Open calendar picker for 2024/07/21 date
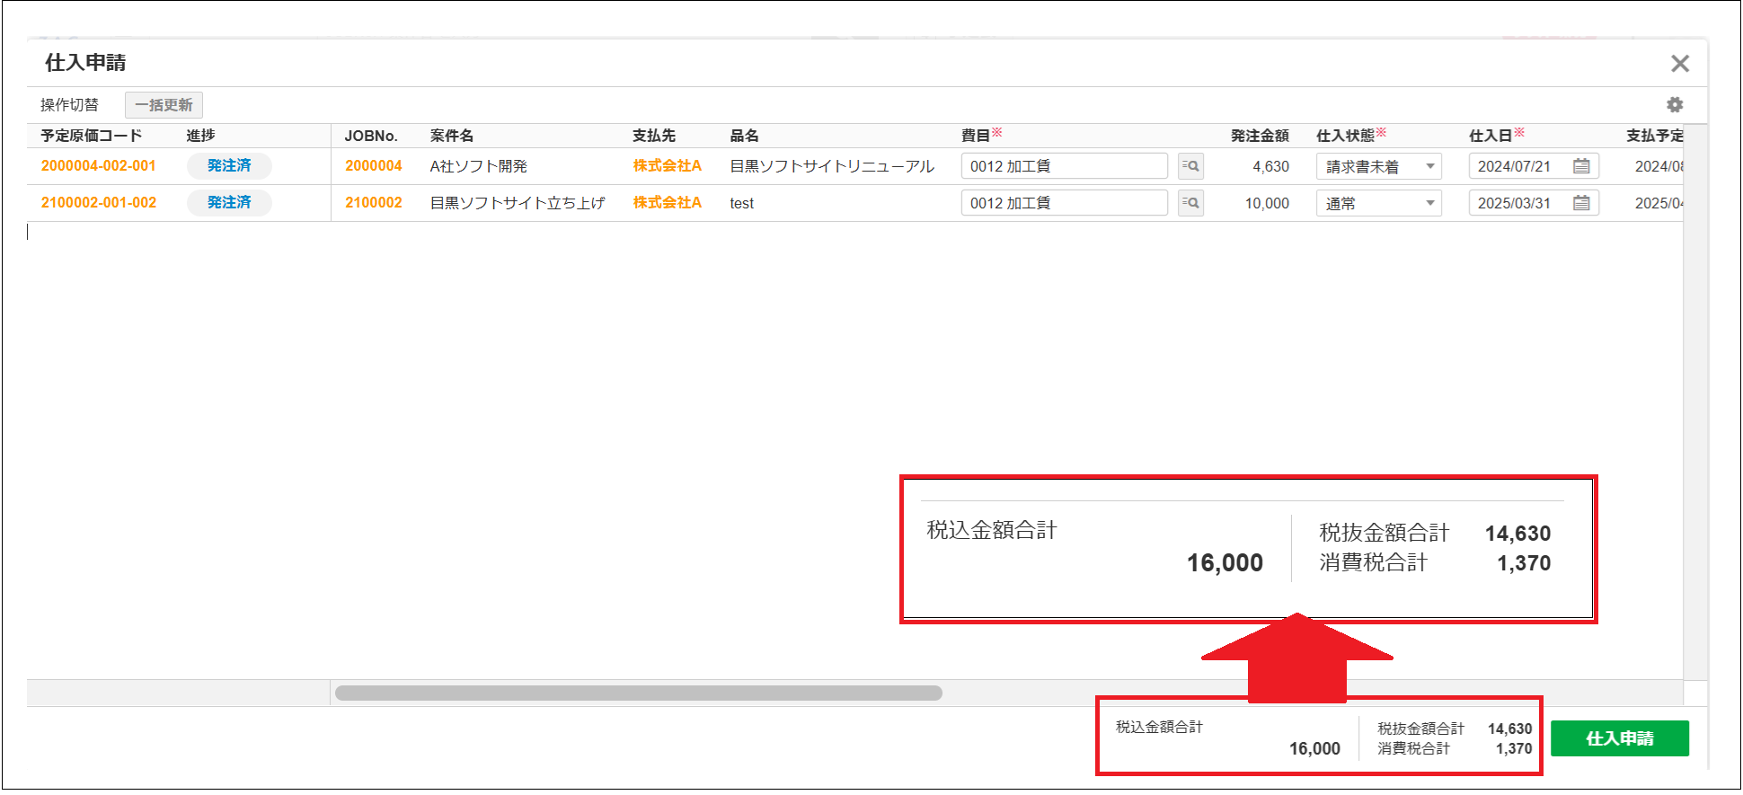Viewport: 1743px width, 795px height. (x=1581, y=166)
